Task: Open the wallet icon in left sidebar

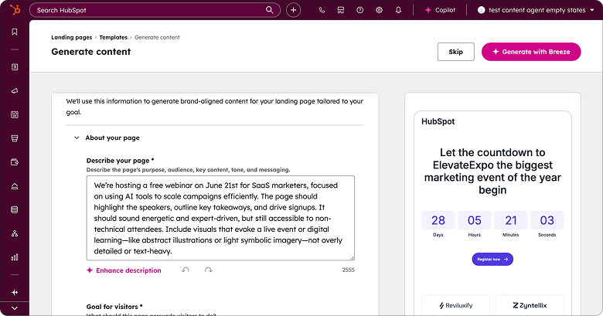Action: (15, 162)
